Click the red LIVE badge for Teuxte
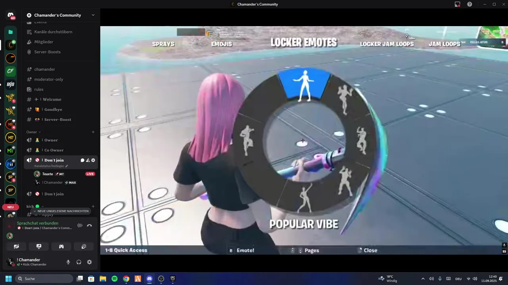 click(x=90, y=174)
